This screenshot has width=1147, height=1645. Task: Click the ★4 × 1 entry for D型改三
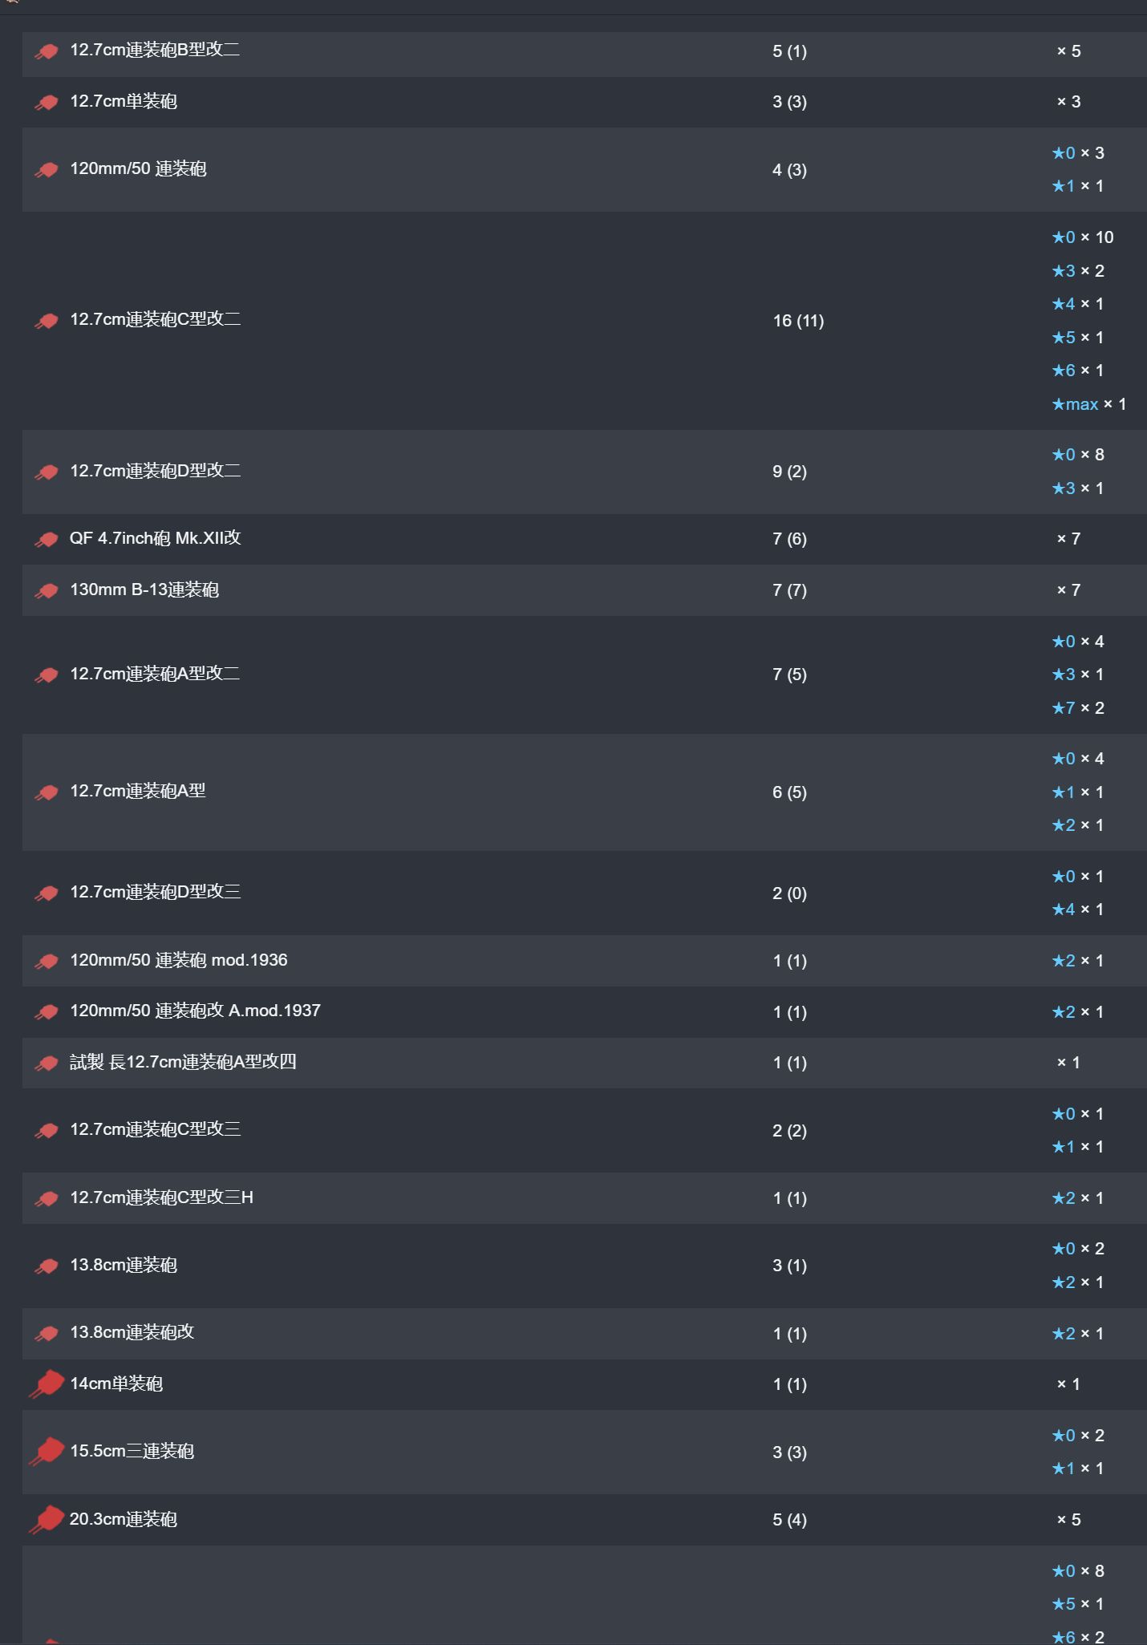click(x=1078, y=910)
